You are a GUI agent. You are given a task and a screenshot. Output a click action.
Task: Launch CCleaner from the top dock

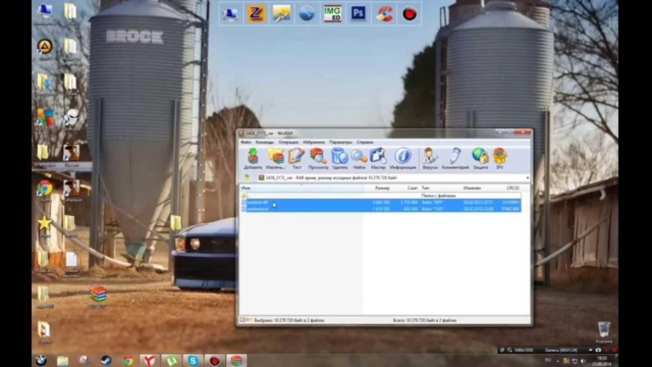[x=384, y=14]
